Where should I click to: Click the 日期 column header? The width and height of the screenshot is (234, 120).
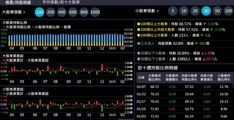tap(141, 77)
